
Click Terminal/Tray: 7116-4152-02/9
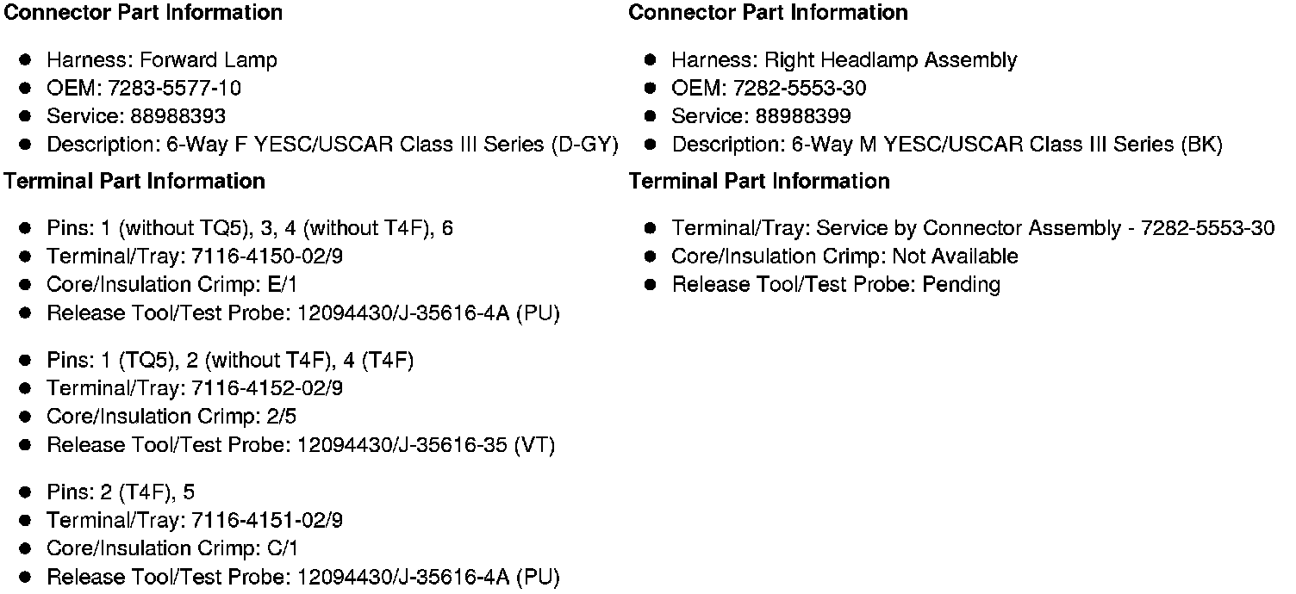(195, 388)
